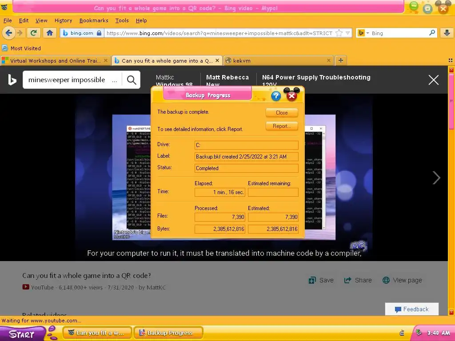455x341 pixels.
Task: Expand the URL history dropdown arrow
Action: click(347, 33)
